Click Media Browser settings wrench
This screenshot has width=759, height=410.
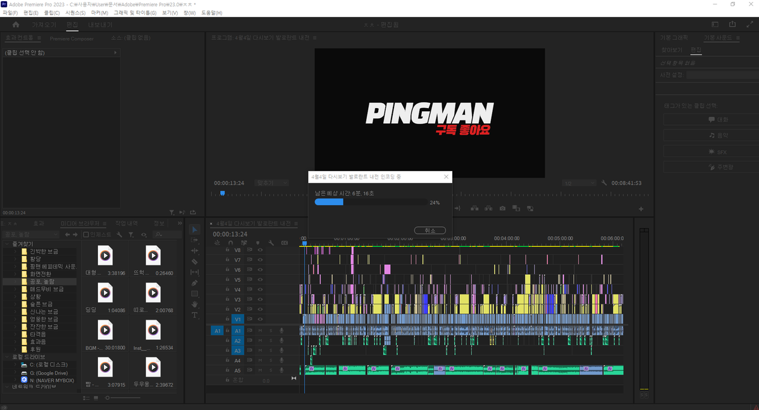tap(120, 234)
